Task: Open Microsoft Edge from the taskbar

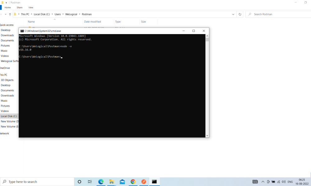Action: [x=101, y=182]
